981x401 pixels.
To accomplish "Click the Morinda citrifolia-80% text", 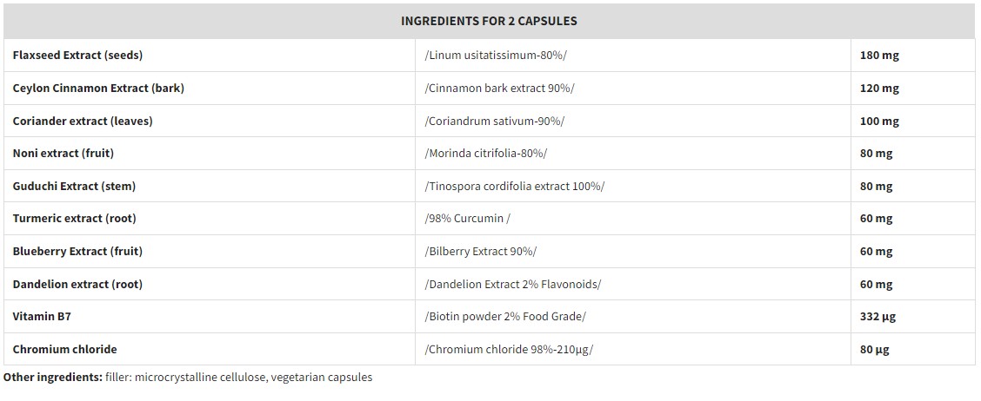I will tap(486, 153).
